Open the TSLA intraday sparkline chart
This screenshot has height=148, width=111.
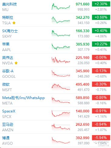coord(61,20)
